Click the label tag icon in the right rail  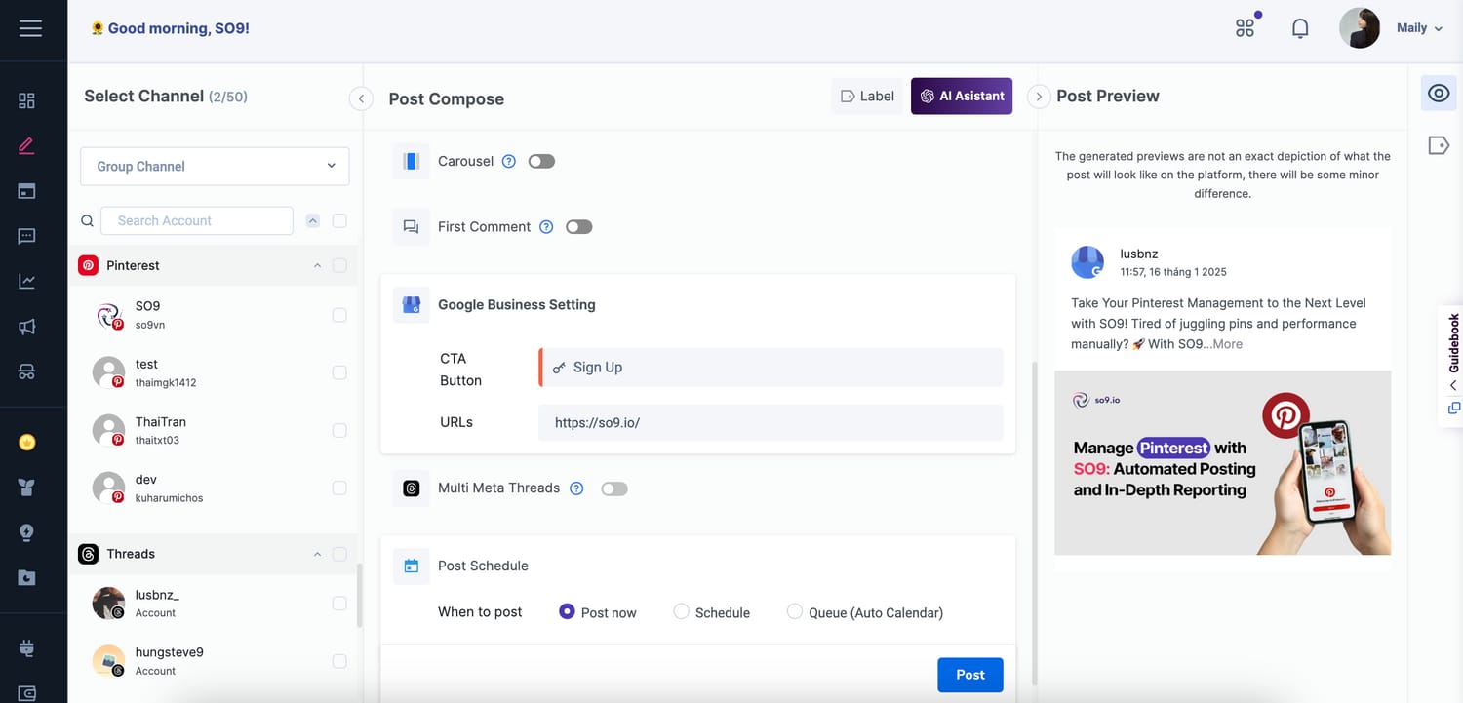tap(1438, 145)
